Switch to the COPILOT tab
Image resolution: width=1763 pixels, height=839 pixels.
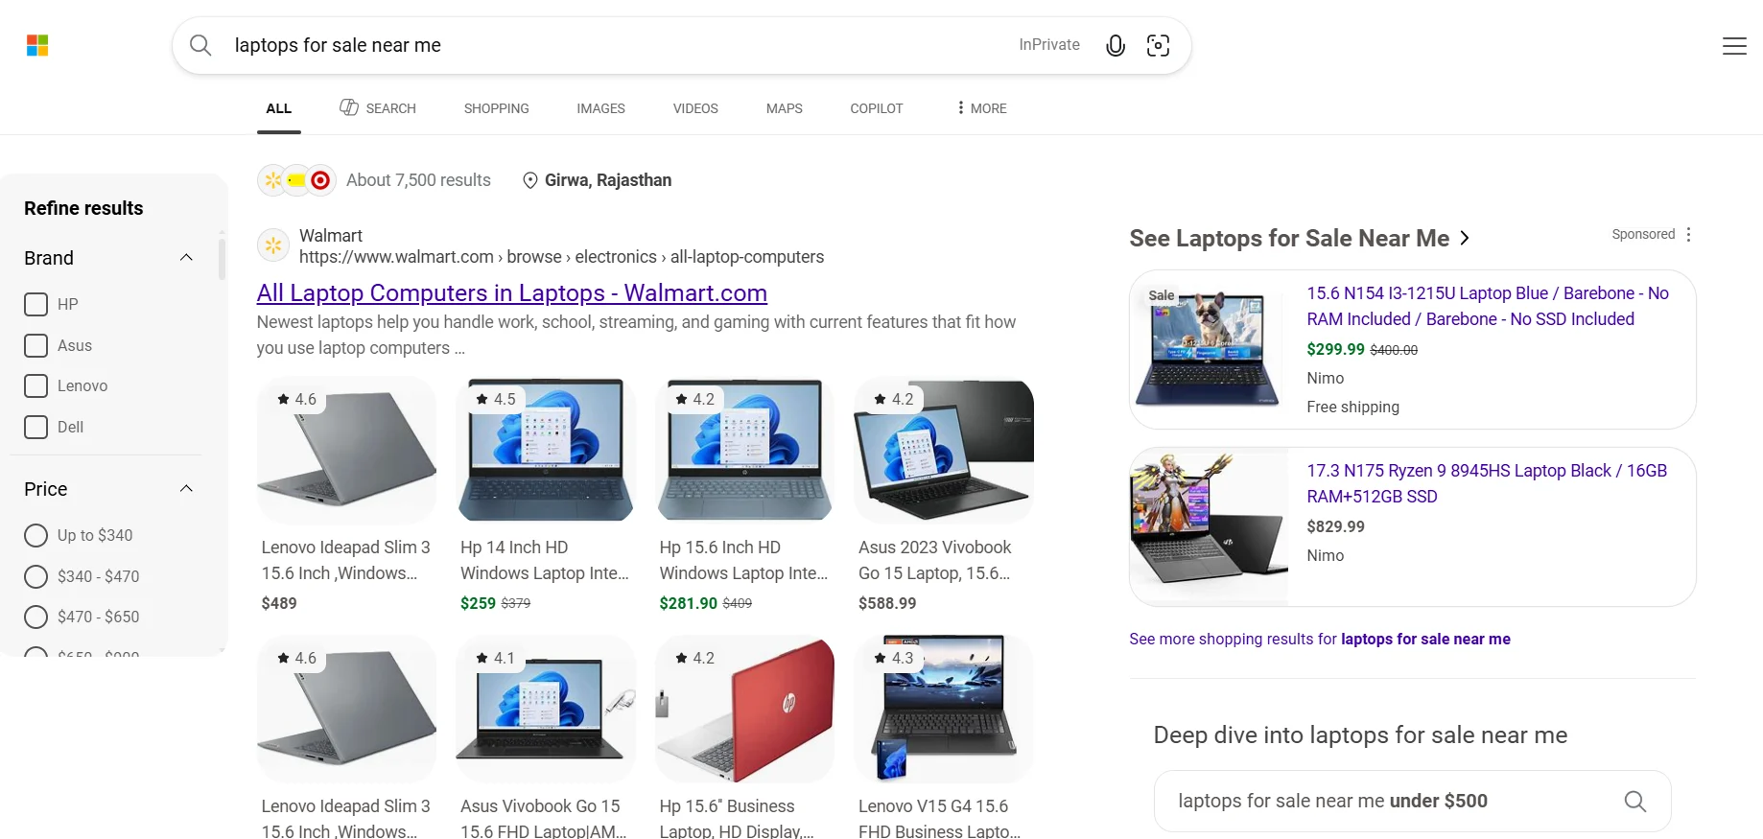pos(877,108)
